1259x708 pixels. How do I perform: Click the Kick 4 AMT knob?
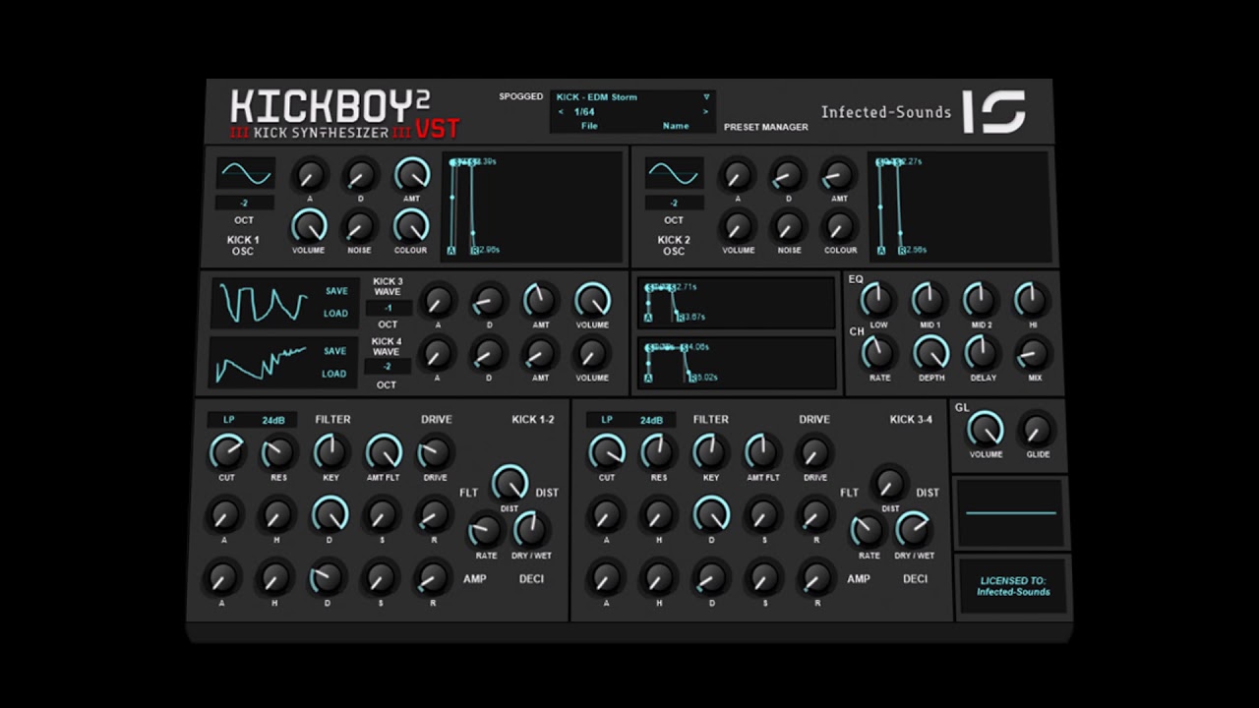[540, 353]
